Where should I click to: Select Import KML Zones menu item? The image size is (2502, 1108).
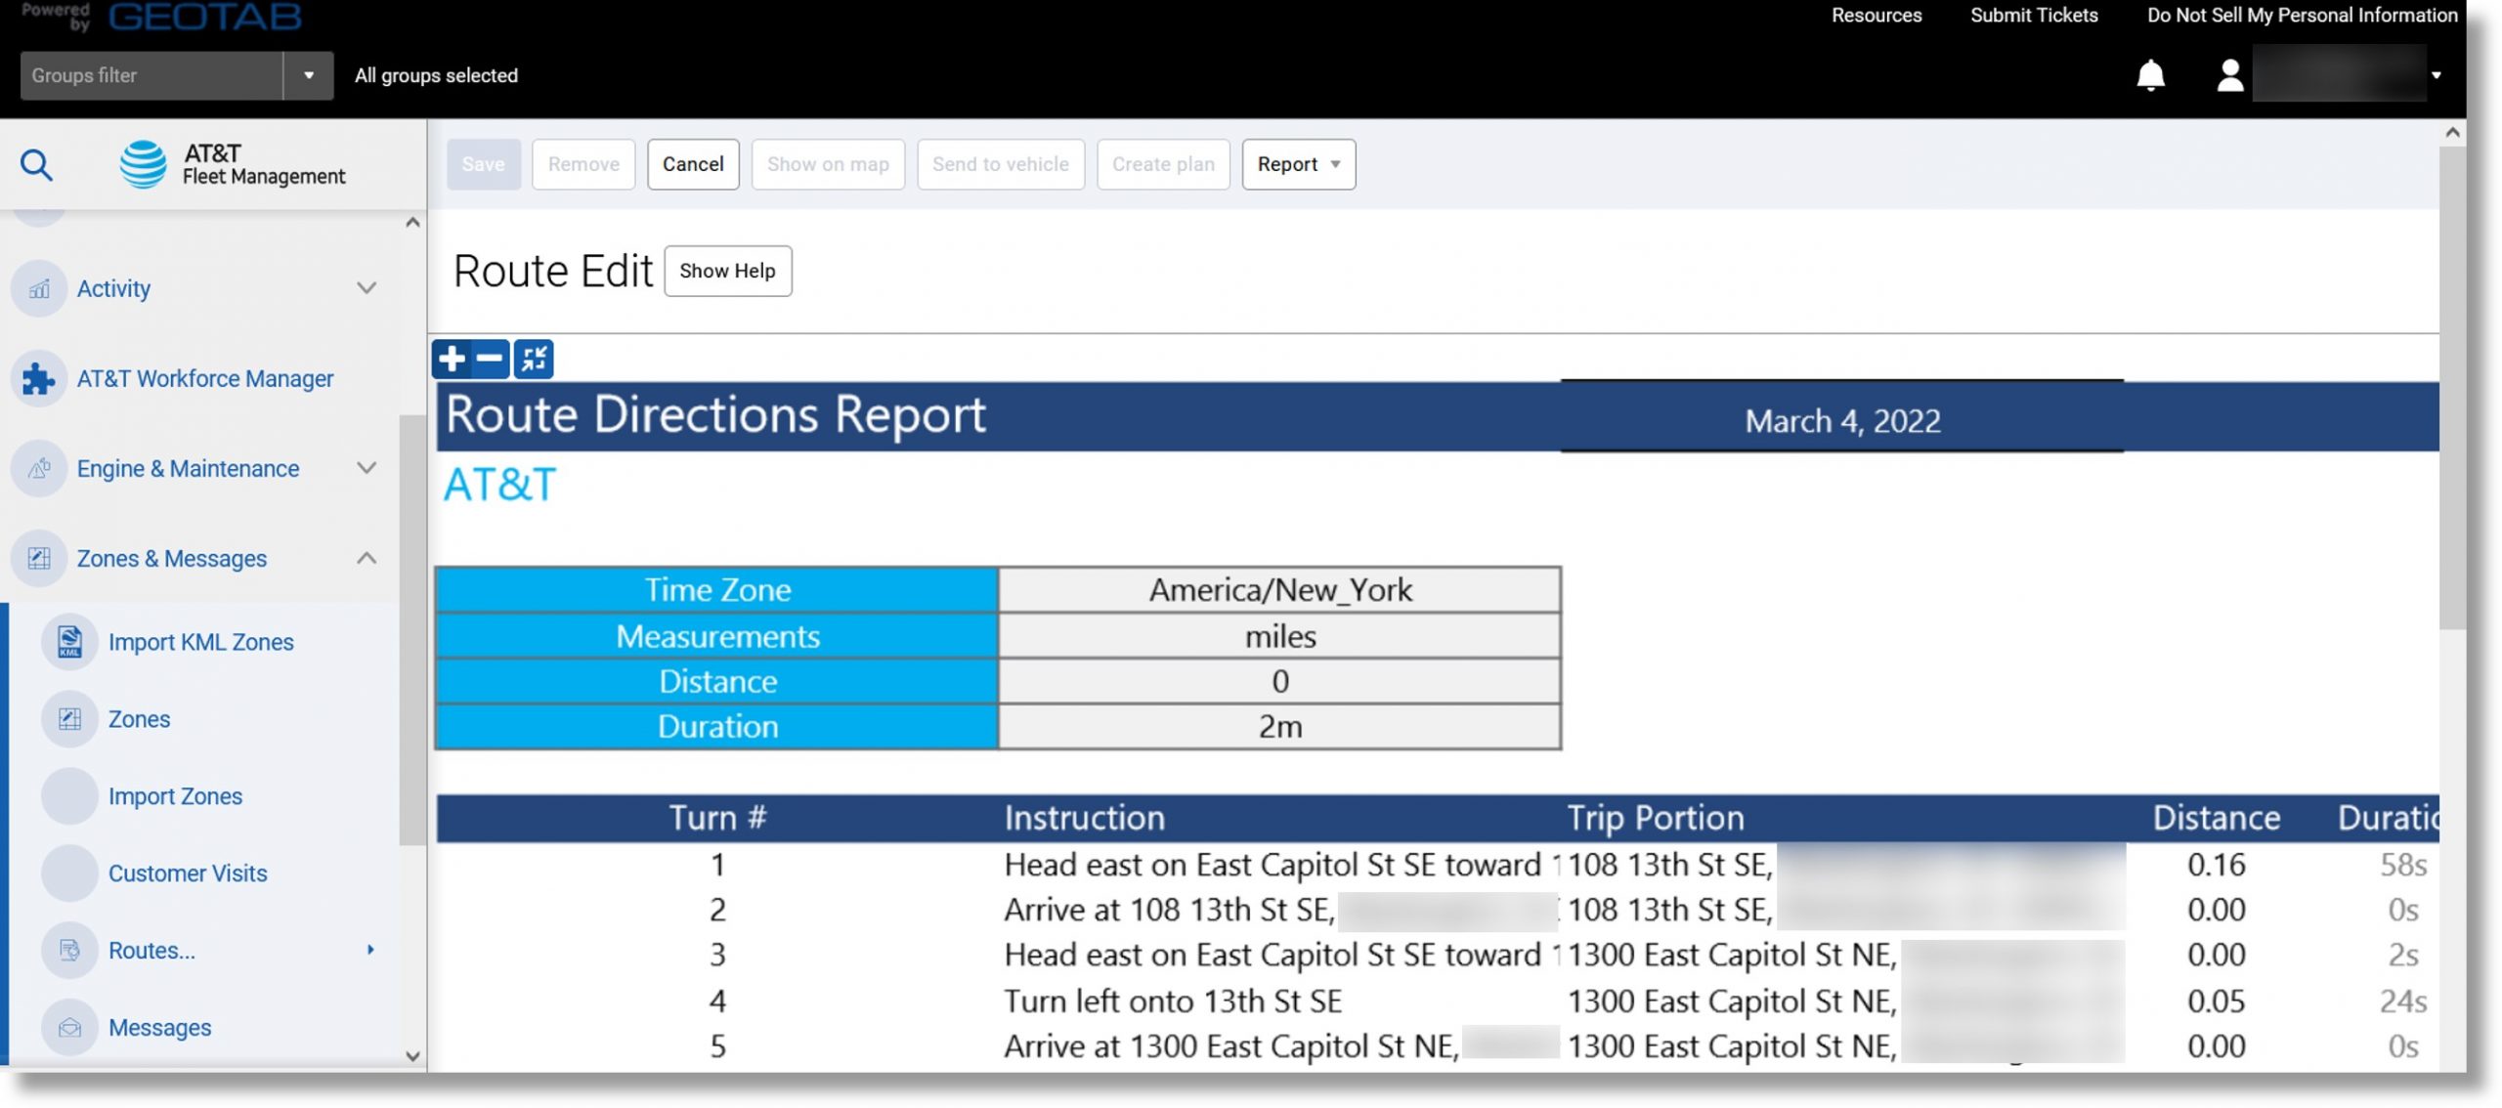(200, 642)
